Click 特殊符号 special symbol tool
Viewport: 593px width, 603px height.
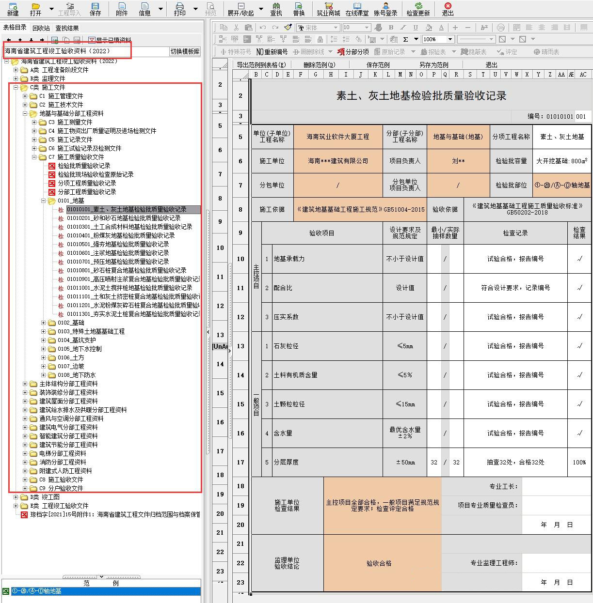[236, 52]
